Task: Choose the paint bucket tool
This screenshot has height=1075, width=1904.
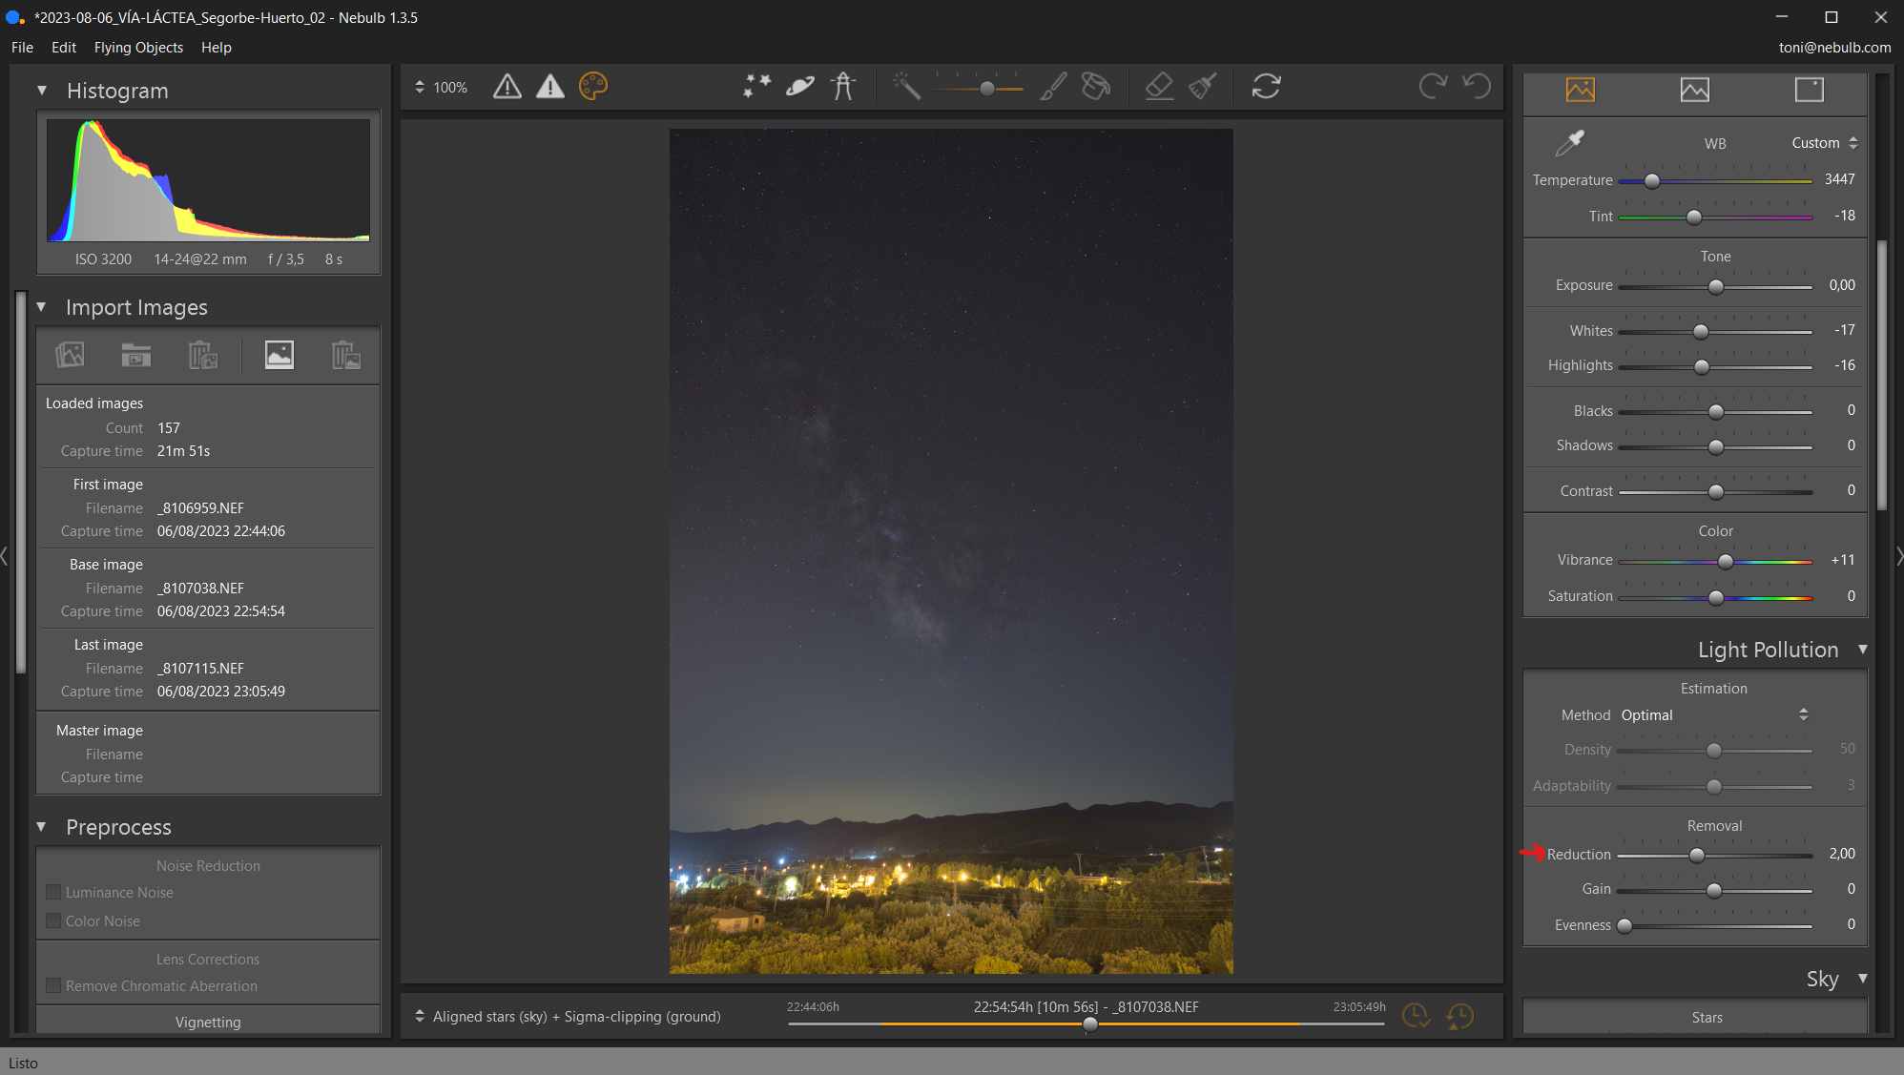Action: click(x=1096, y=87)
